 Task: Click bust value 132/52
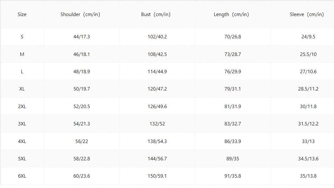157,124
